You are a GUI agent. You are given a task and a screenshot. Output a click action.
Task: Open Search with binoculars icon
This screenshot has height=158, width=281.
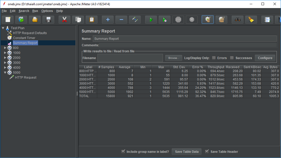pyautogui.click(x=237, y=20)
